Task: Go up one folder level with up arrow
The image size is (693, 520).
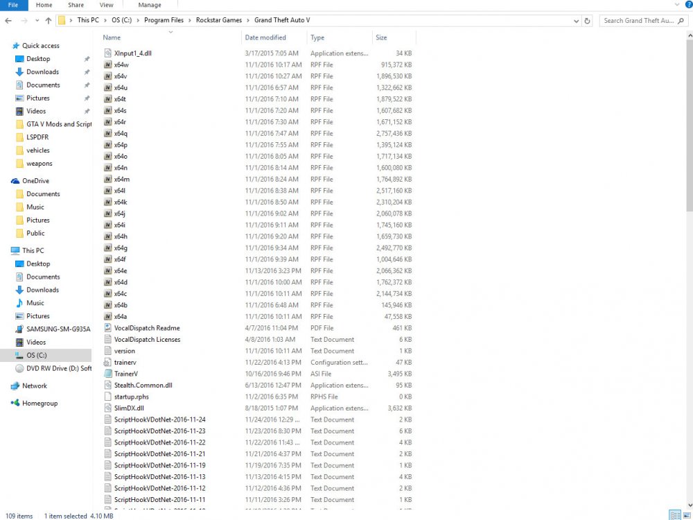Action: click(49, 20)
